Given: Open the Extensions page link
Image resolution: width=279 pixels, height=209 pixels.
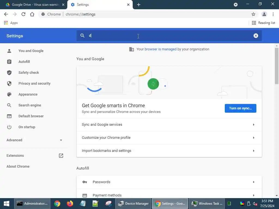Looking at the screenshot, I should tap(15, 155).
